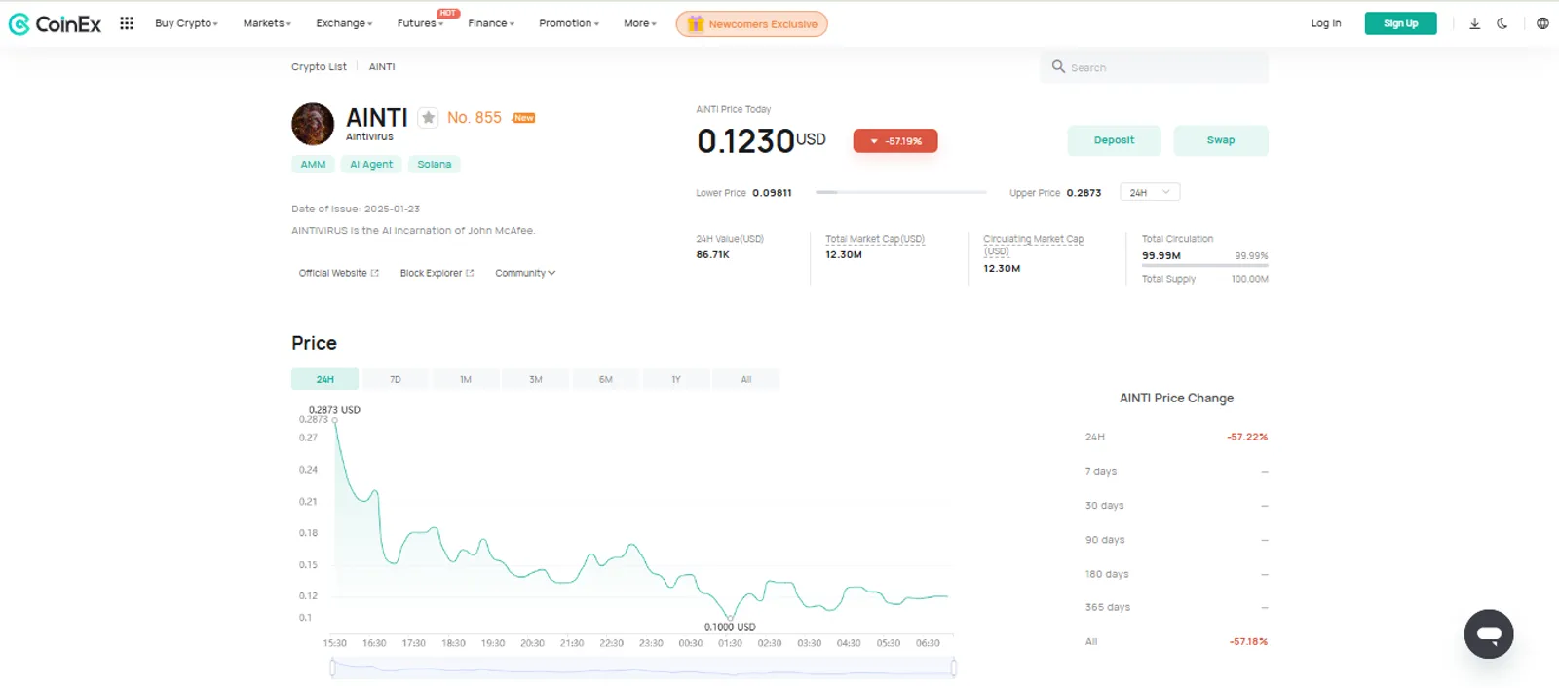Click the No. 855 rank text
Screen dimensions: 1559x688
tap(475, 118)
